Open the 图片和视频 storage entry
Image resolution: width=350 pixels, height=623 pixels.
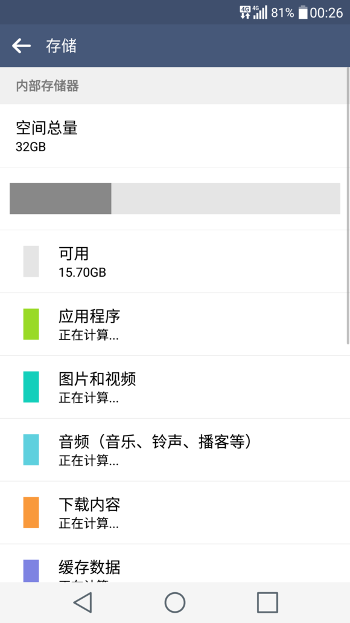pyautogui.click(x=175, y=387)
